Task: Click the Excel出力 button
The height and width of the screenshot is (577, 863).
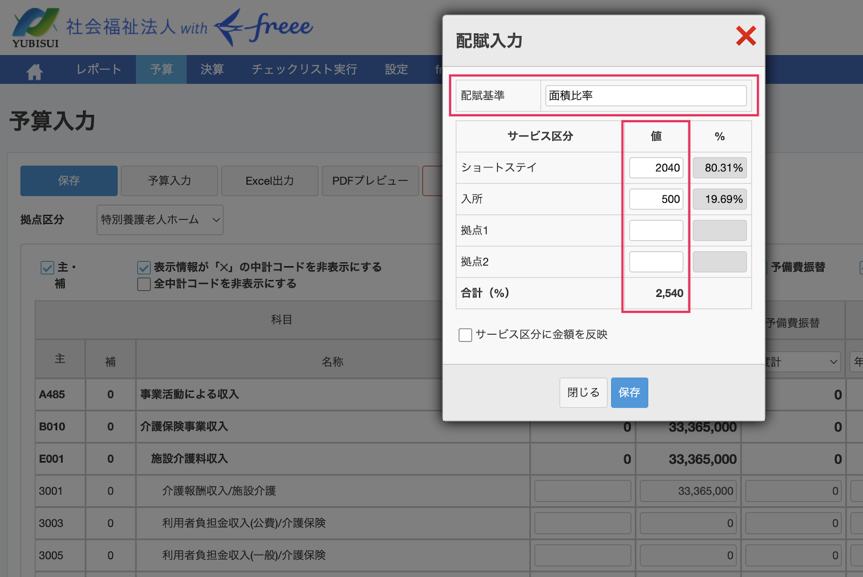Action: [x=270, y=181]
